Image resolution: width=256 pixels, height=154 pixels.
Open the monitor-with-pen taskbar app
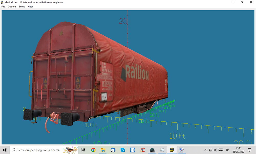pyautogui.click(x=182, y=150)
